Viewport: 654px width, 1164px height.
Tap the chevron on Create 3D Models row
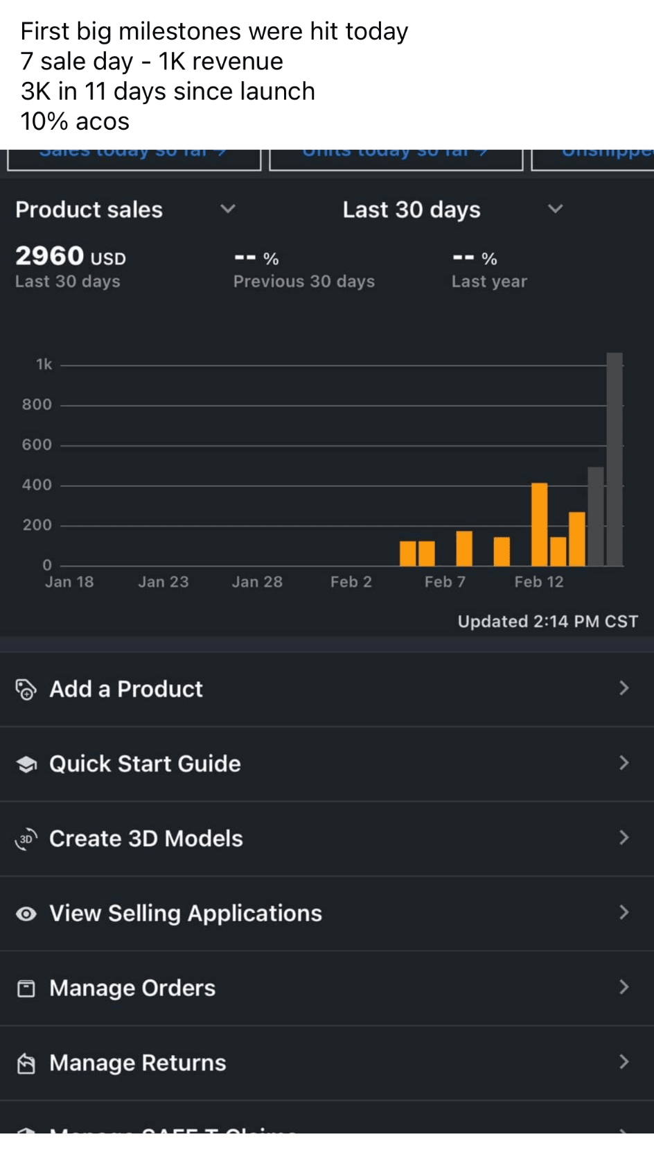[624, 838]
